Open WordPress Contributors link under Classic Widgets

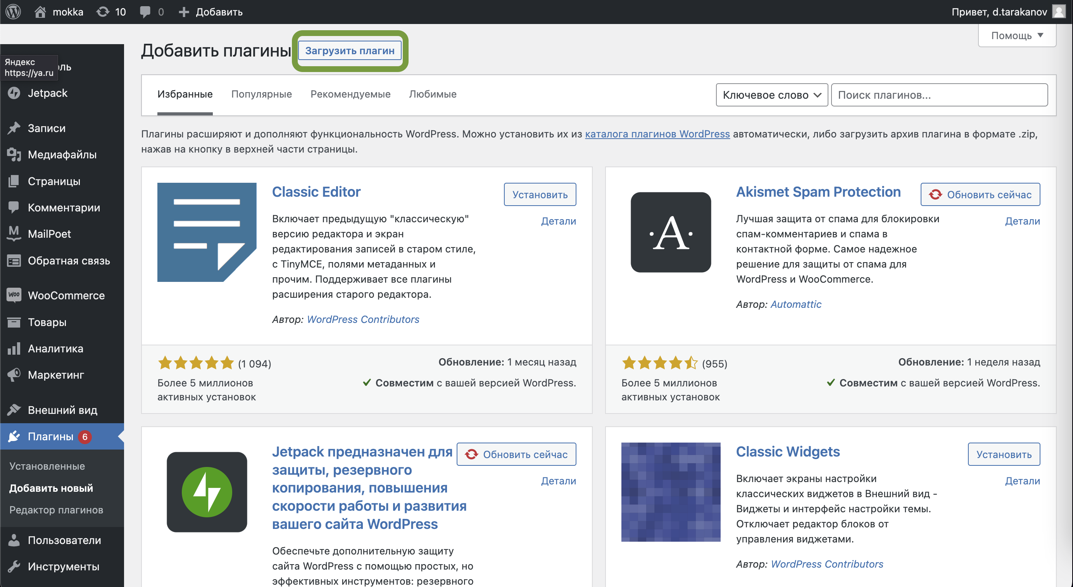(x=827, y=564)
